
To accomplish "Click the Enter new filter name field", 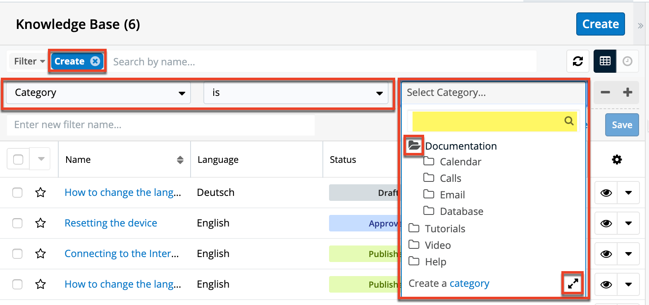I will coord(160,125).
